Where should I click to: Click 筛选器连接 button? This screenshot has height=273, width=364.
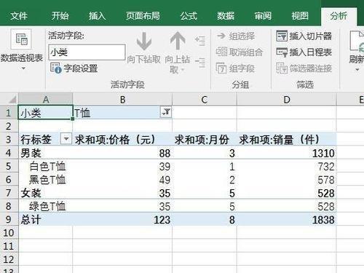(304, 68)
